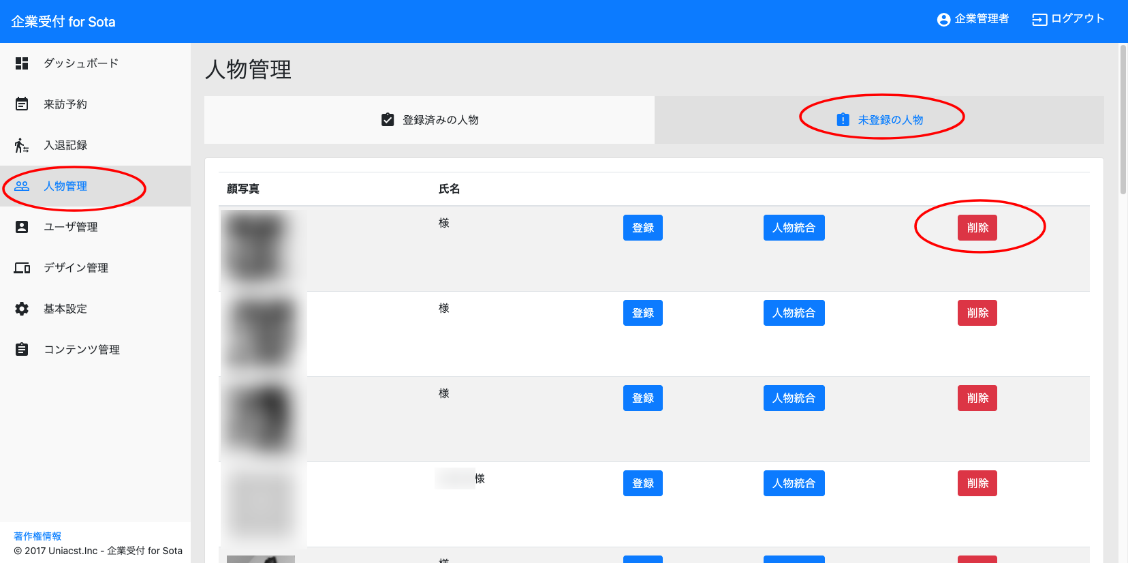The height and width of the screenshot is (563, 1128).
Task: Click 登録 button in the second row
Action: tap(643, 313)
